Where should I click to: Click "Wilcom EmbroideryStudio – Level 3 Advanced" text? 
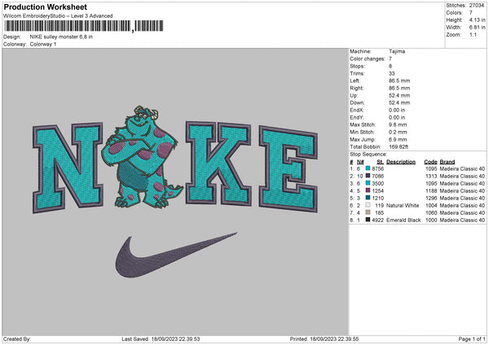tap(58, 16)
